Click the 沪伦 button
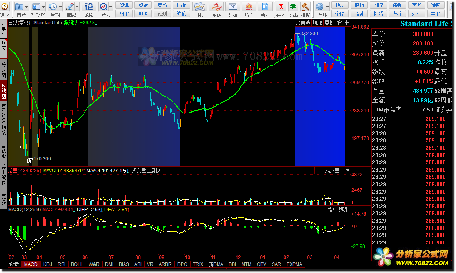Image resolution: width=456 pixels, height=273 pixels. point(182,14)
